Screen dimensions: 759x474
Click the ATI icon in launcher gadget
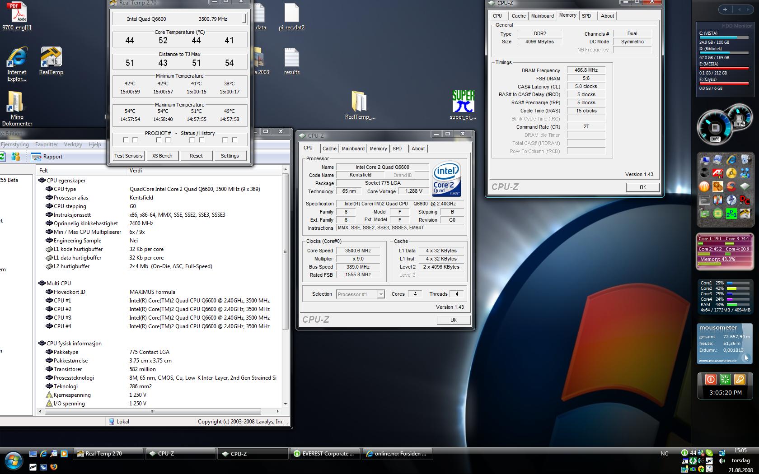[718, 173]
